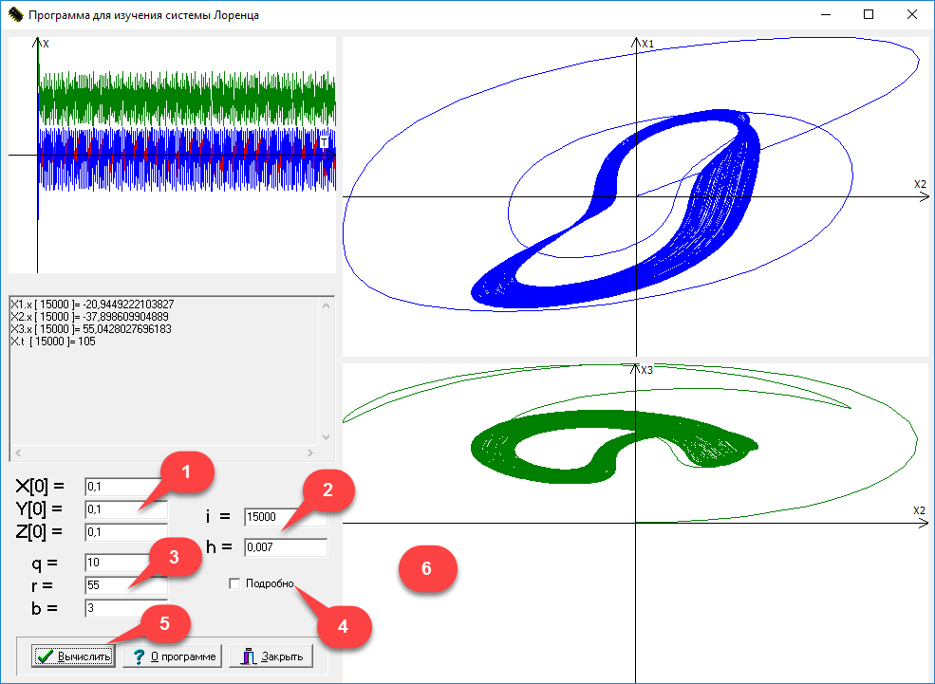Click the output log's scroll up arrow

pos(327,305)
